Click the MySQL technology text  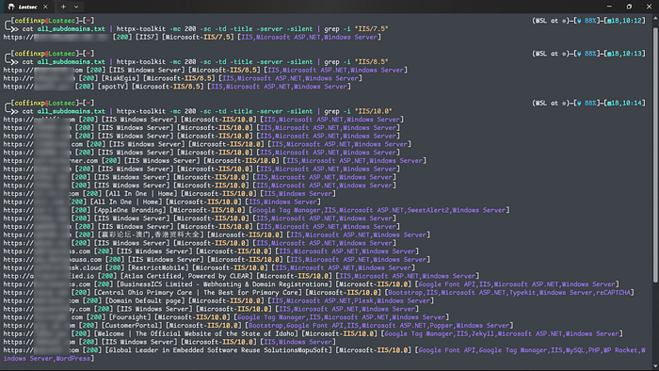pos(575,350)
